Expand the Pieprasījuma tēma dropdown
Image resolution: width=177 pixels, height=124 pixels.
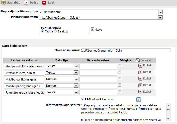pyautogui.click(x=160, y=17)
